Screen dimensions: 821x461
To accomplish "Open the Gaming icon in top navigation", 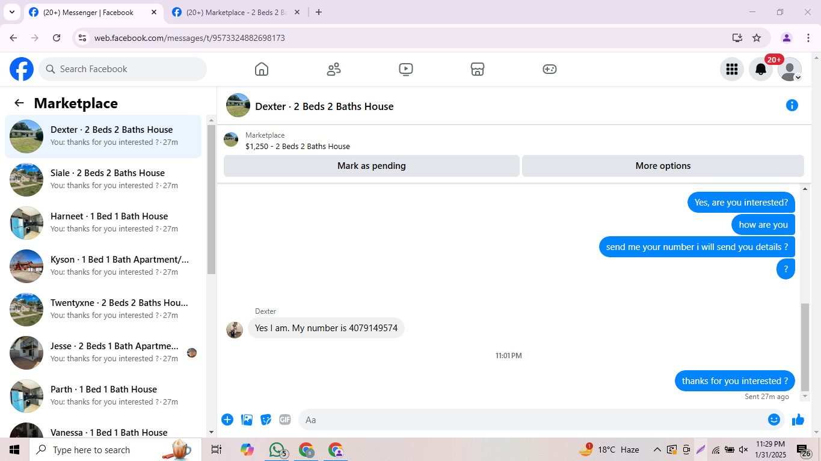I will click(x=550, y=69).
